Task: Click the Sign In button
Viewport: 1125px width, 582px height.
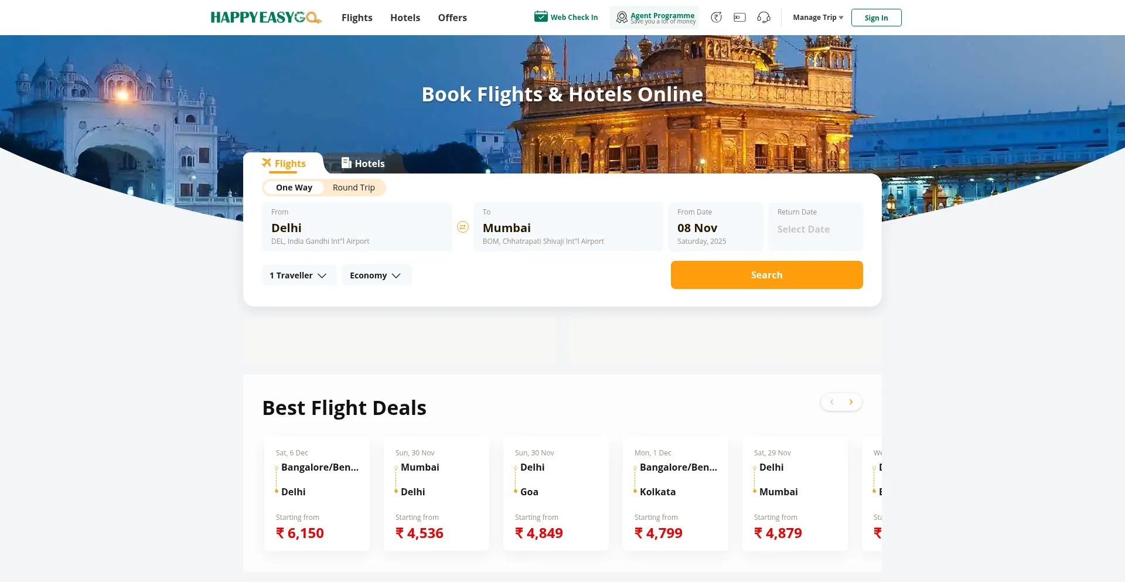Action: pyautogui.click(x=876, y=18)
